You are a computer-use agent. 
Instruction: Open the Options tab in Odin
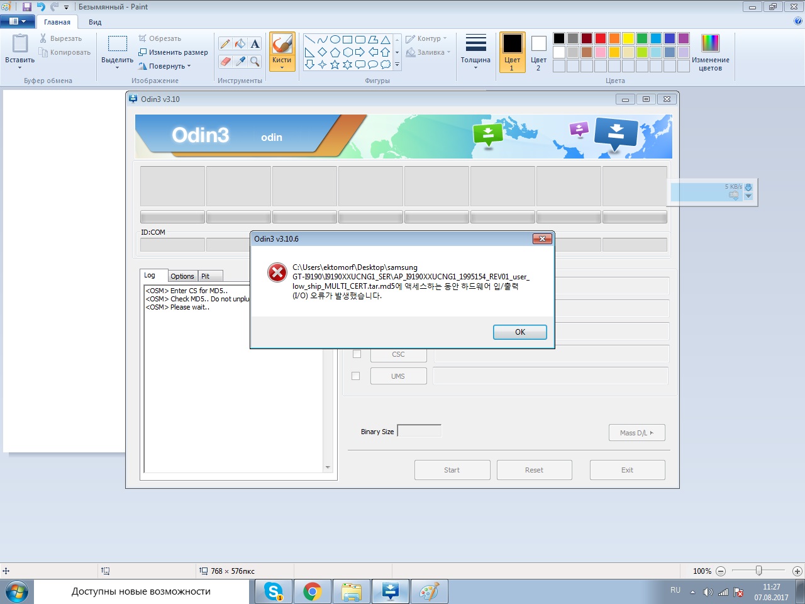click(182, 276)
